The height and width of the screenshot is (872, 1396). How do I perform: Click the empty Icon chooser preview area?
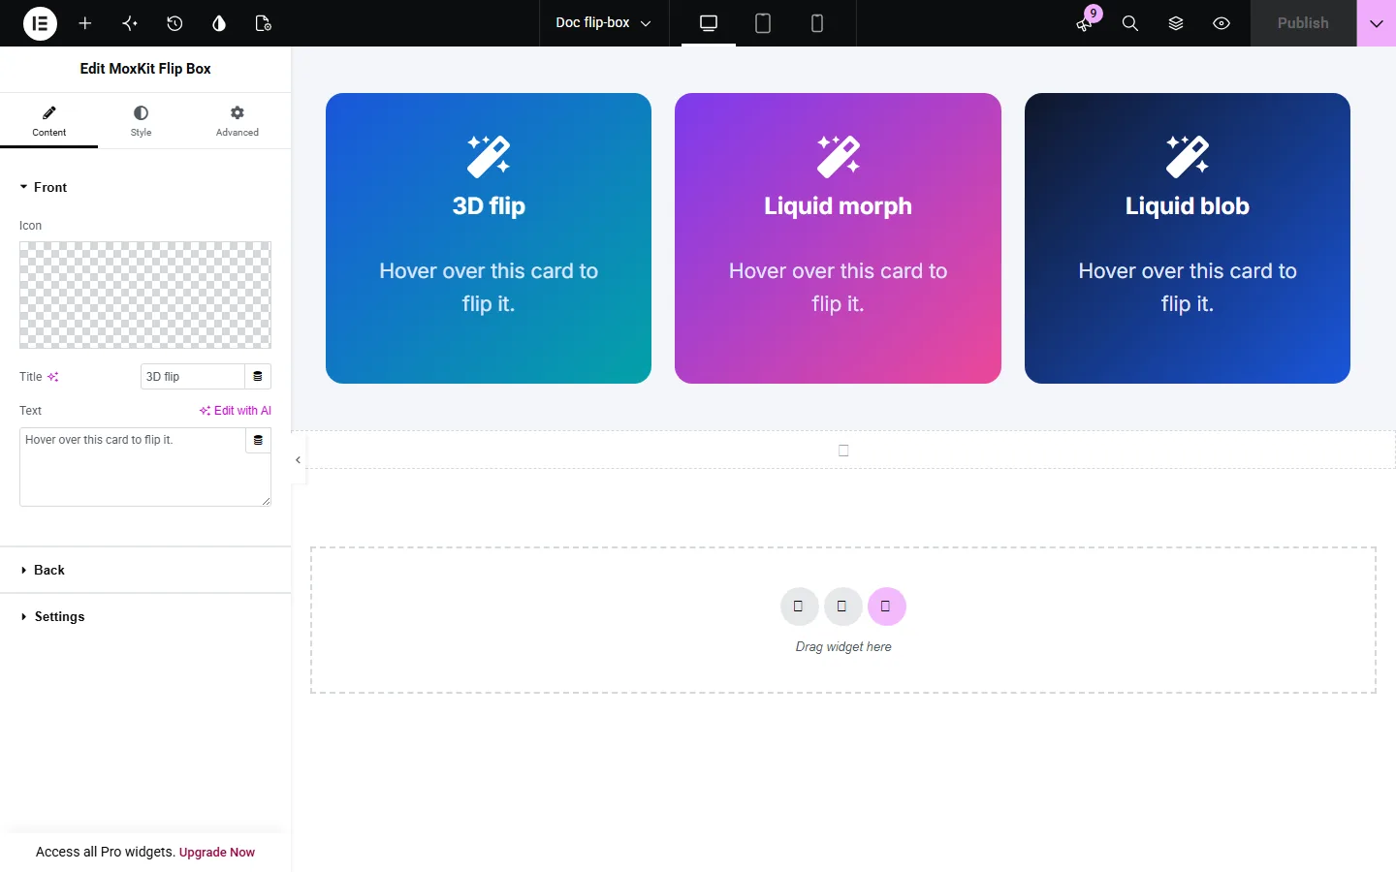145,295
